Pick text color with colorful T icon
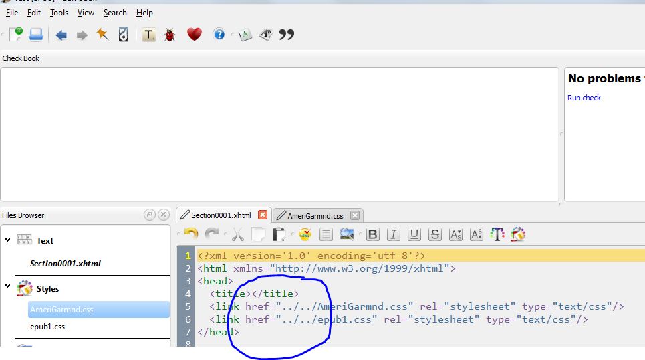645x360 pixels. 497,234
